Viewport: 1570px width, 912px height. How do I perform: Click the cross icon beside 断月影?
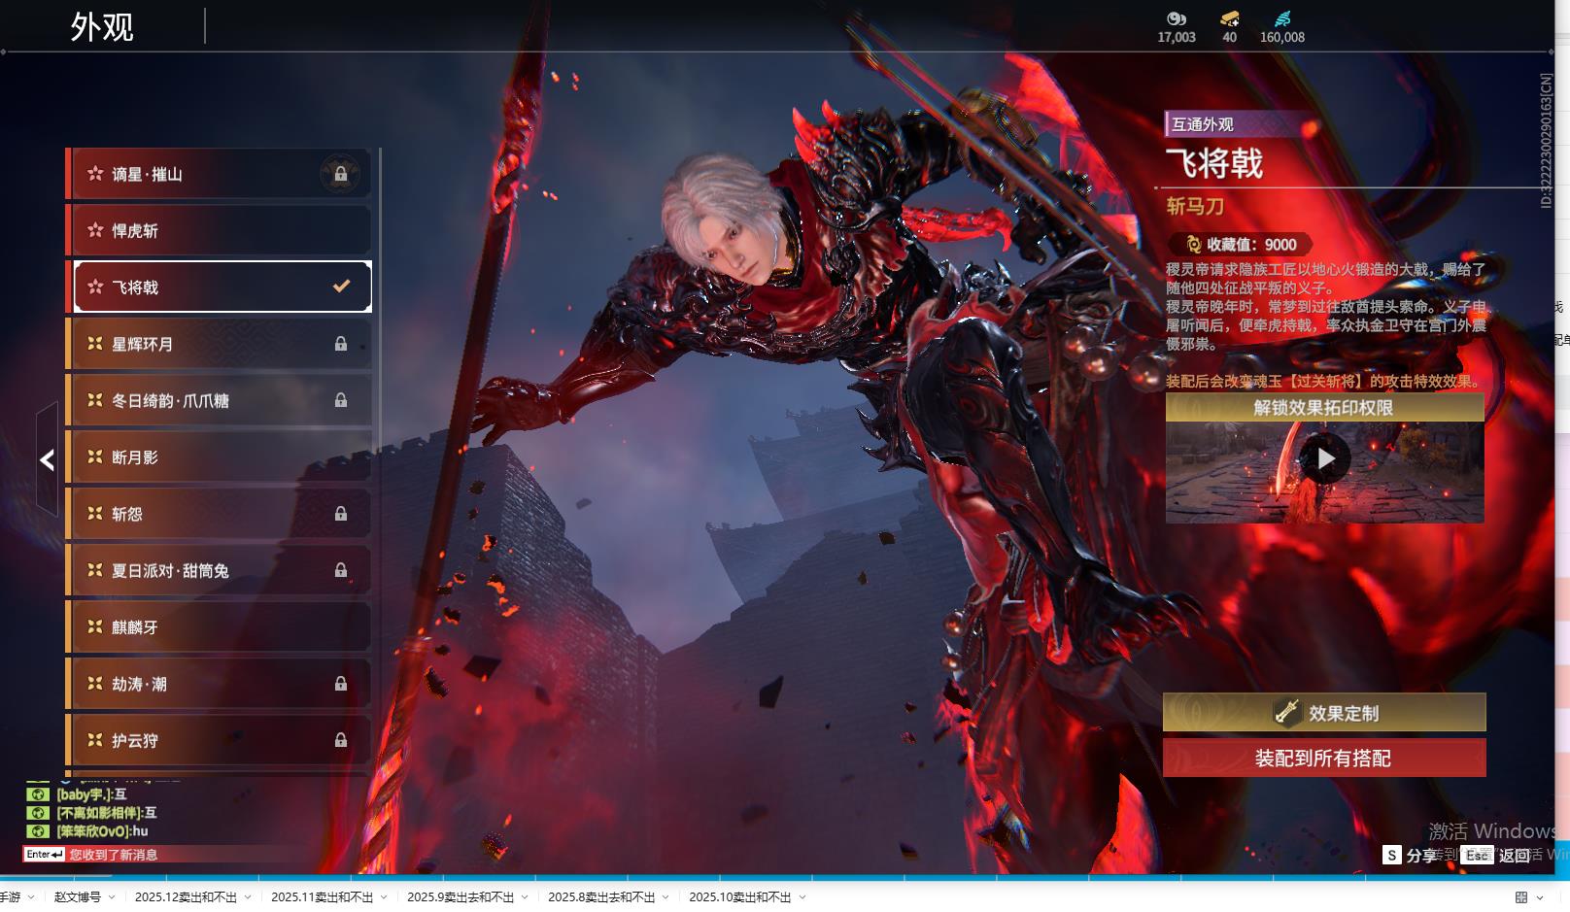click(x=95, y=456)
